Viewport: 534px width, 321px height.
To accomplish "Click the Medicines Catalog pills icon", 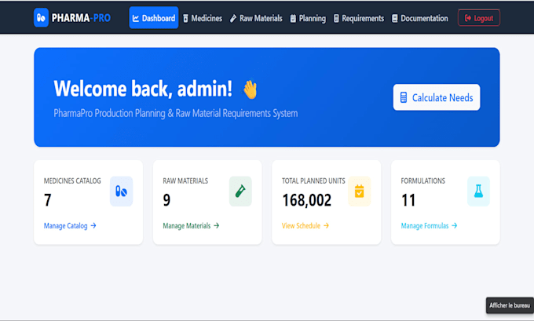I will click(121, 192).
